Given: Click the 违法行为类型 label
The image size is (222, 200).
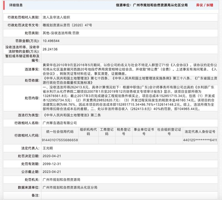Looking at the screenshot, I should coord(29,115).
